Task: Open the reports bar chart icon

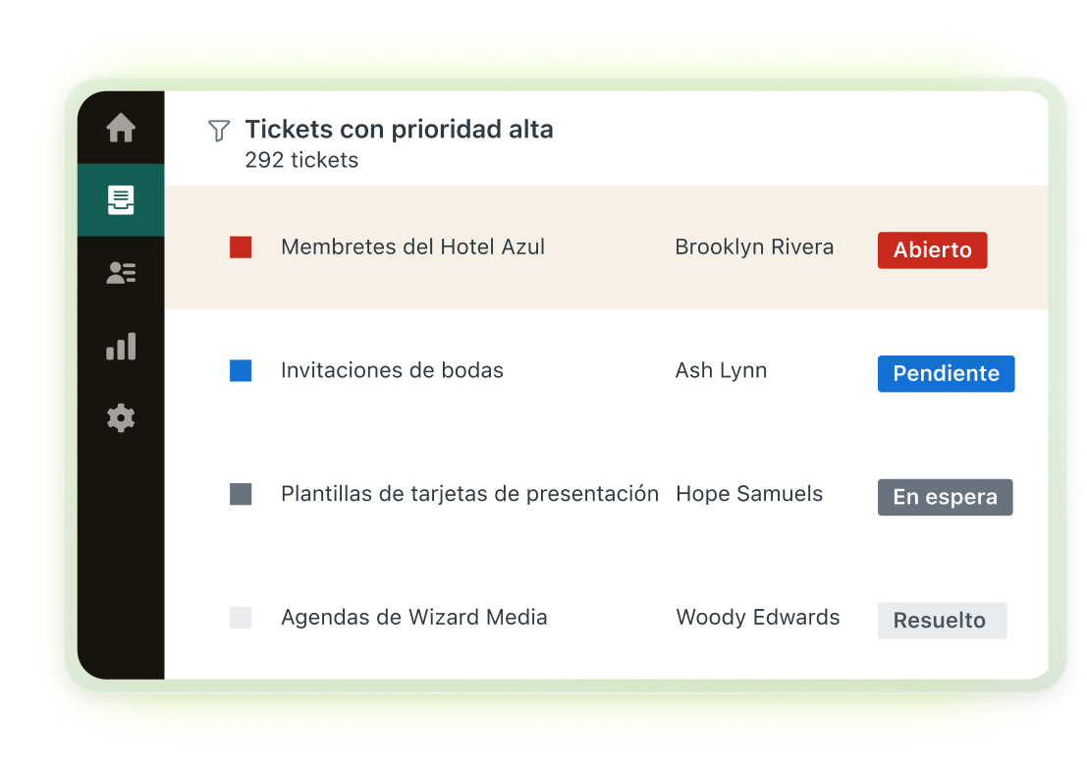Action: (x=121, y=346)
